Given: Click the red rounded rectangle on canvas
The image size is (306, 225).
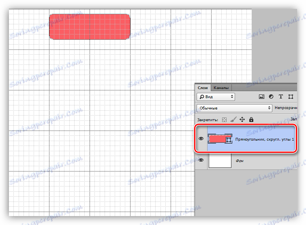Looking at the screenshot, I should pyautogui.click(x=90, y=27).
